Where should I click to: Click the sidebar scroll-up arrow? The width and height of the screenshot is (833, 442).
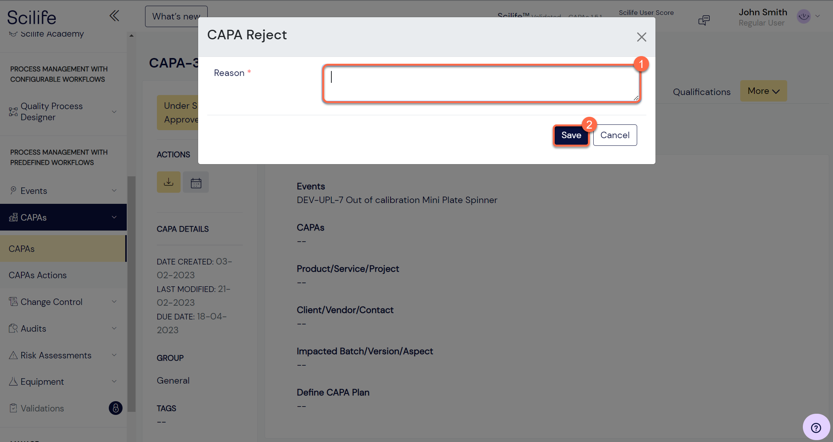click(x=131, y=35)
